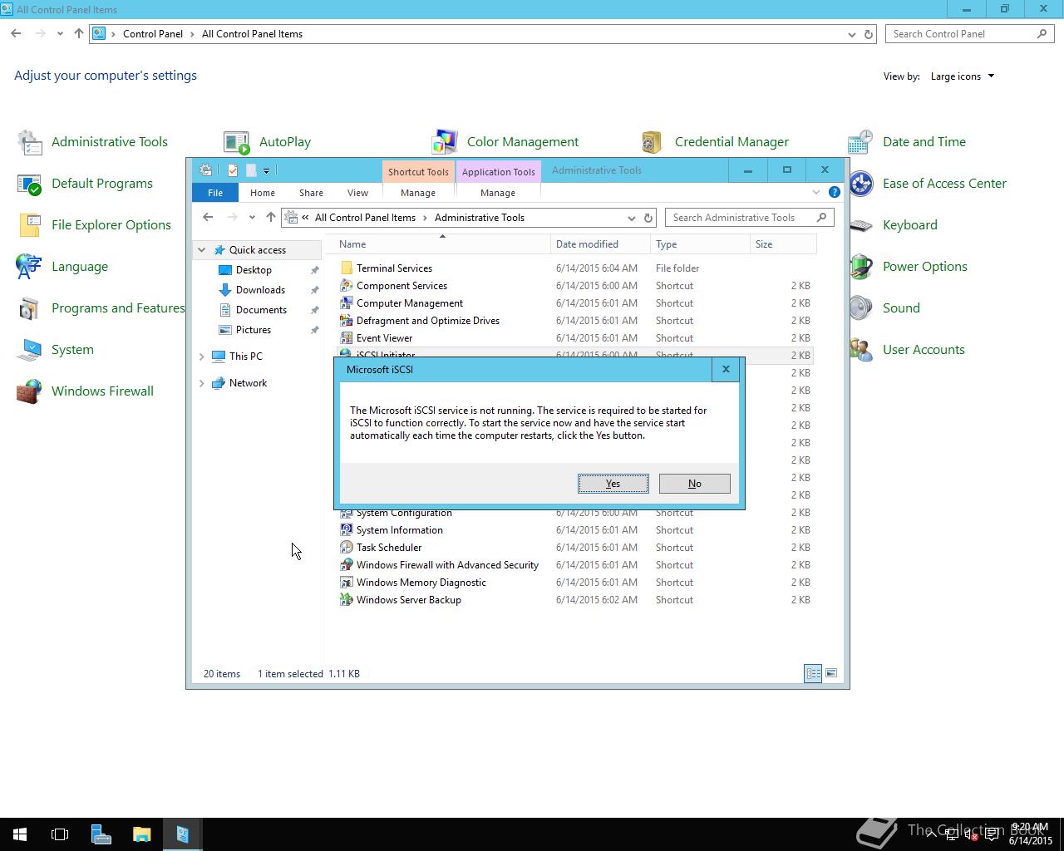The image size is (1064, 851).
Task: Select Pictures in Quick access
Action: (254, 330)
